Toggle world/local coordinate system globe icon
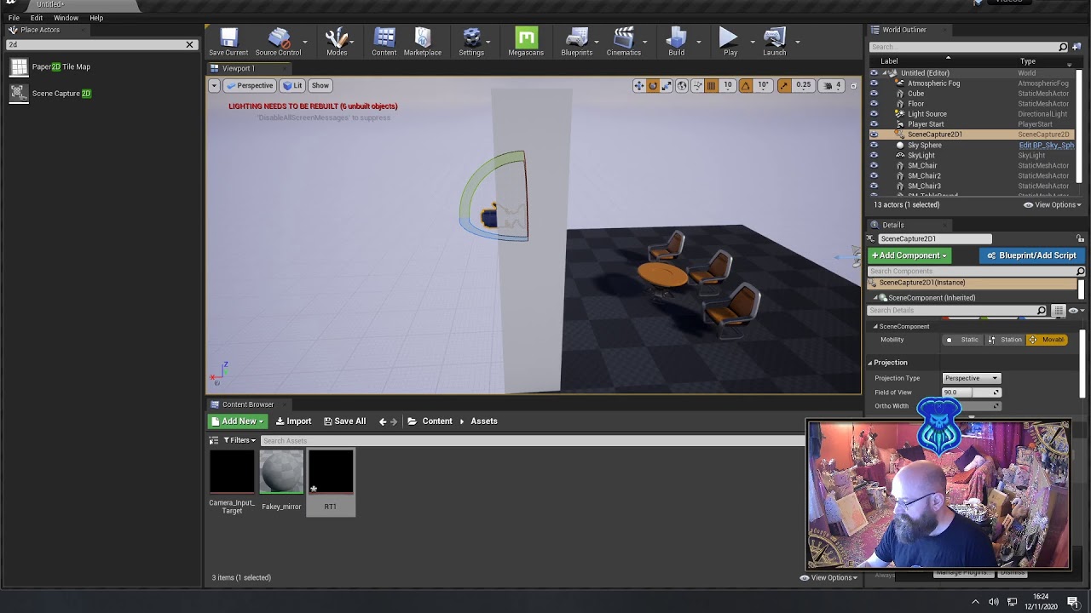Screen dimensions: 1091x613 pos(682,85)
